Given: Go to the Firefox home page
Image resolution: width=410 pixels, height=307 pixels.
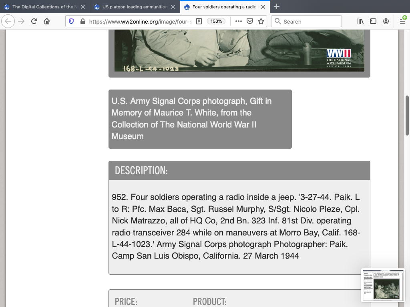Looking at the screenshot, I should (47, 21).
